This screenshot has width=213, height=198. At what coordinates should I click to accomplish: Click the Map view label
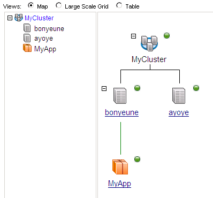[42, 6]
